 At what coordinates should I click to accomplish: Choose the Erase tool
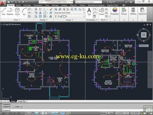(x=51, y=9)
